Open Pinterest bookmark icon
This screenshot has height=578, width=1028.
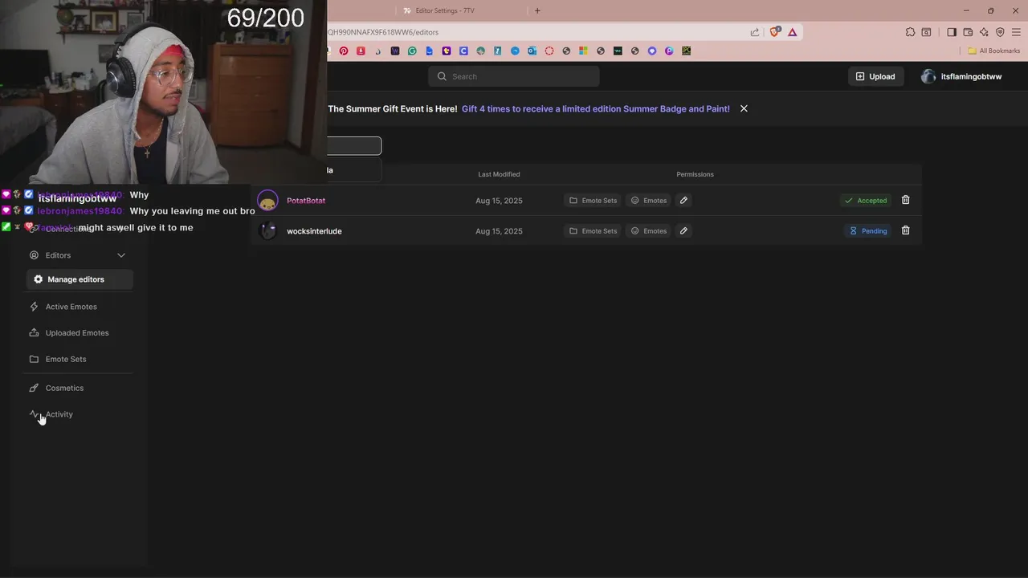(344, 51)
